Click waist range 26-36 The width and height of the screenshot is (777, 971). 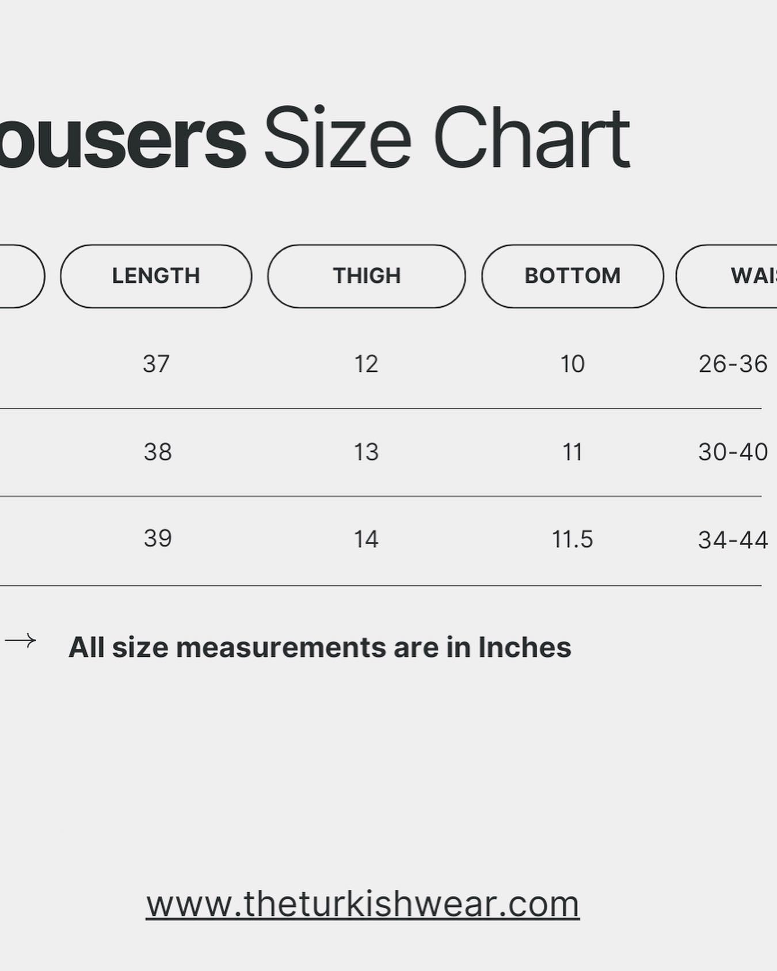coord(733,364)
